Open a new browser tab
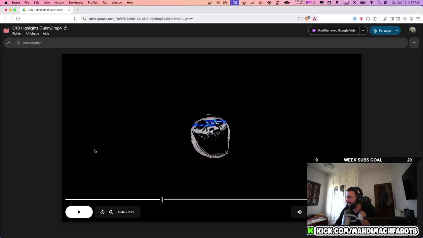Screen dimensions: 423x238 (77, 10)
